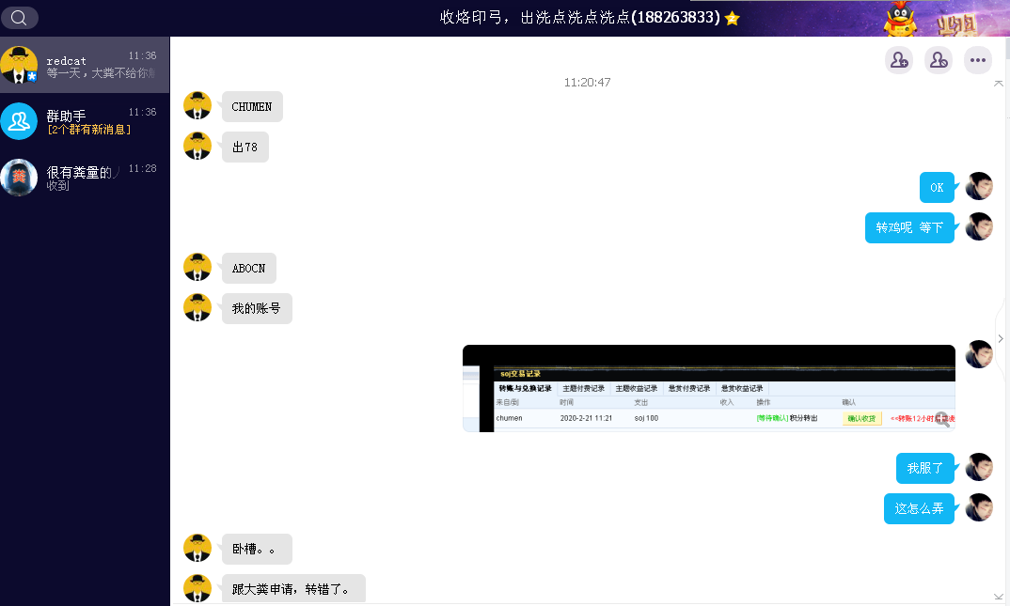Click the add friend icon
This screenshot has width=1010, height=606.
(x=899, y=60)
